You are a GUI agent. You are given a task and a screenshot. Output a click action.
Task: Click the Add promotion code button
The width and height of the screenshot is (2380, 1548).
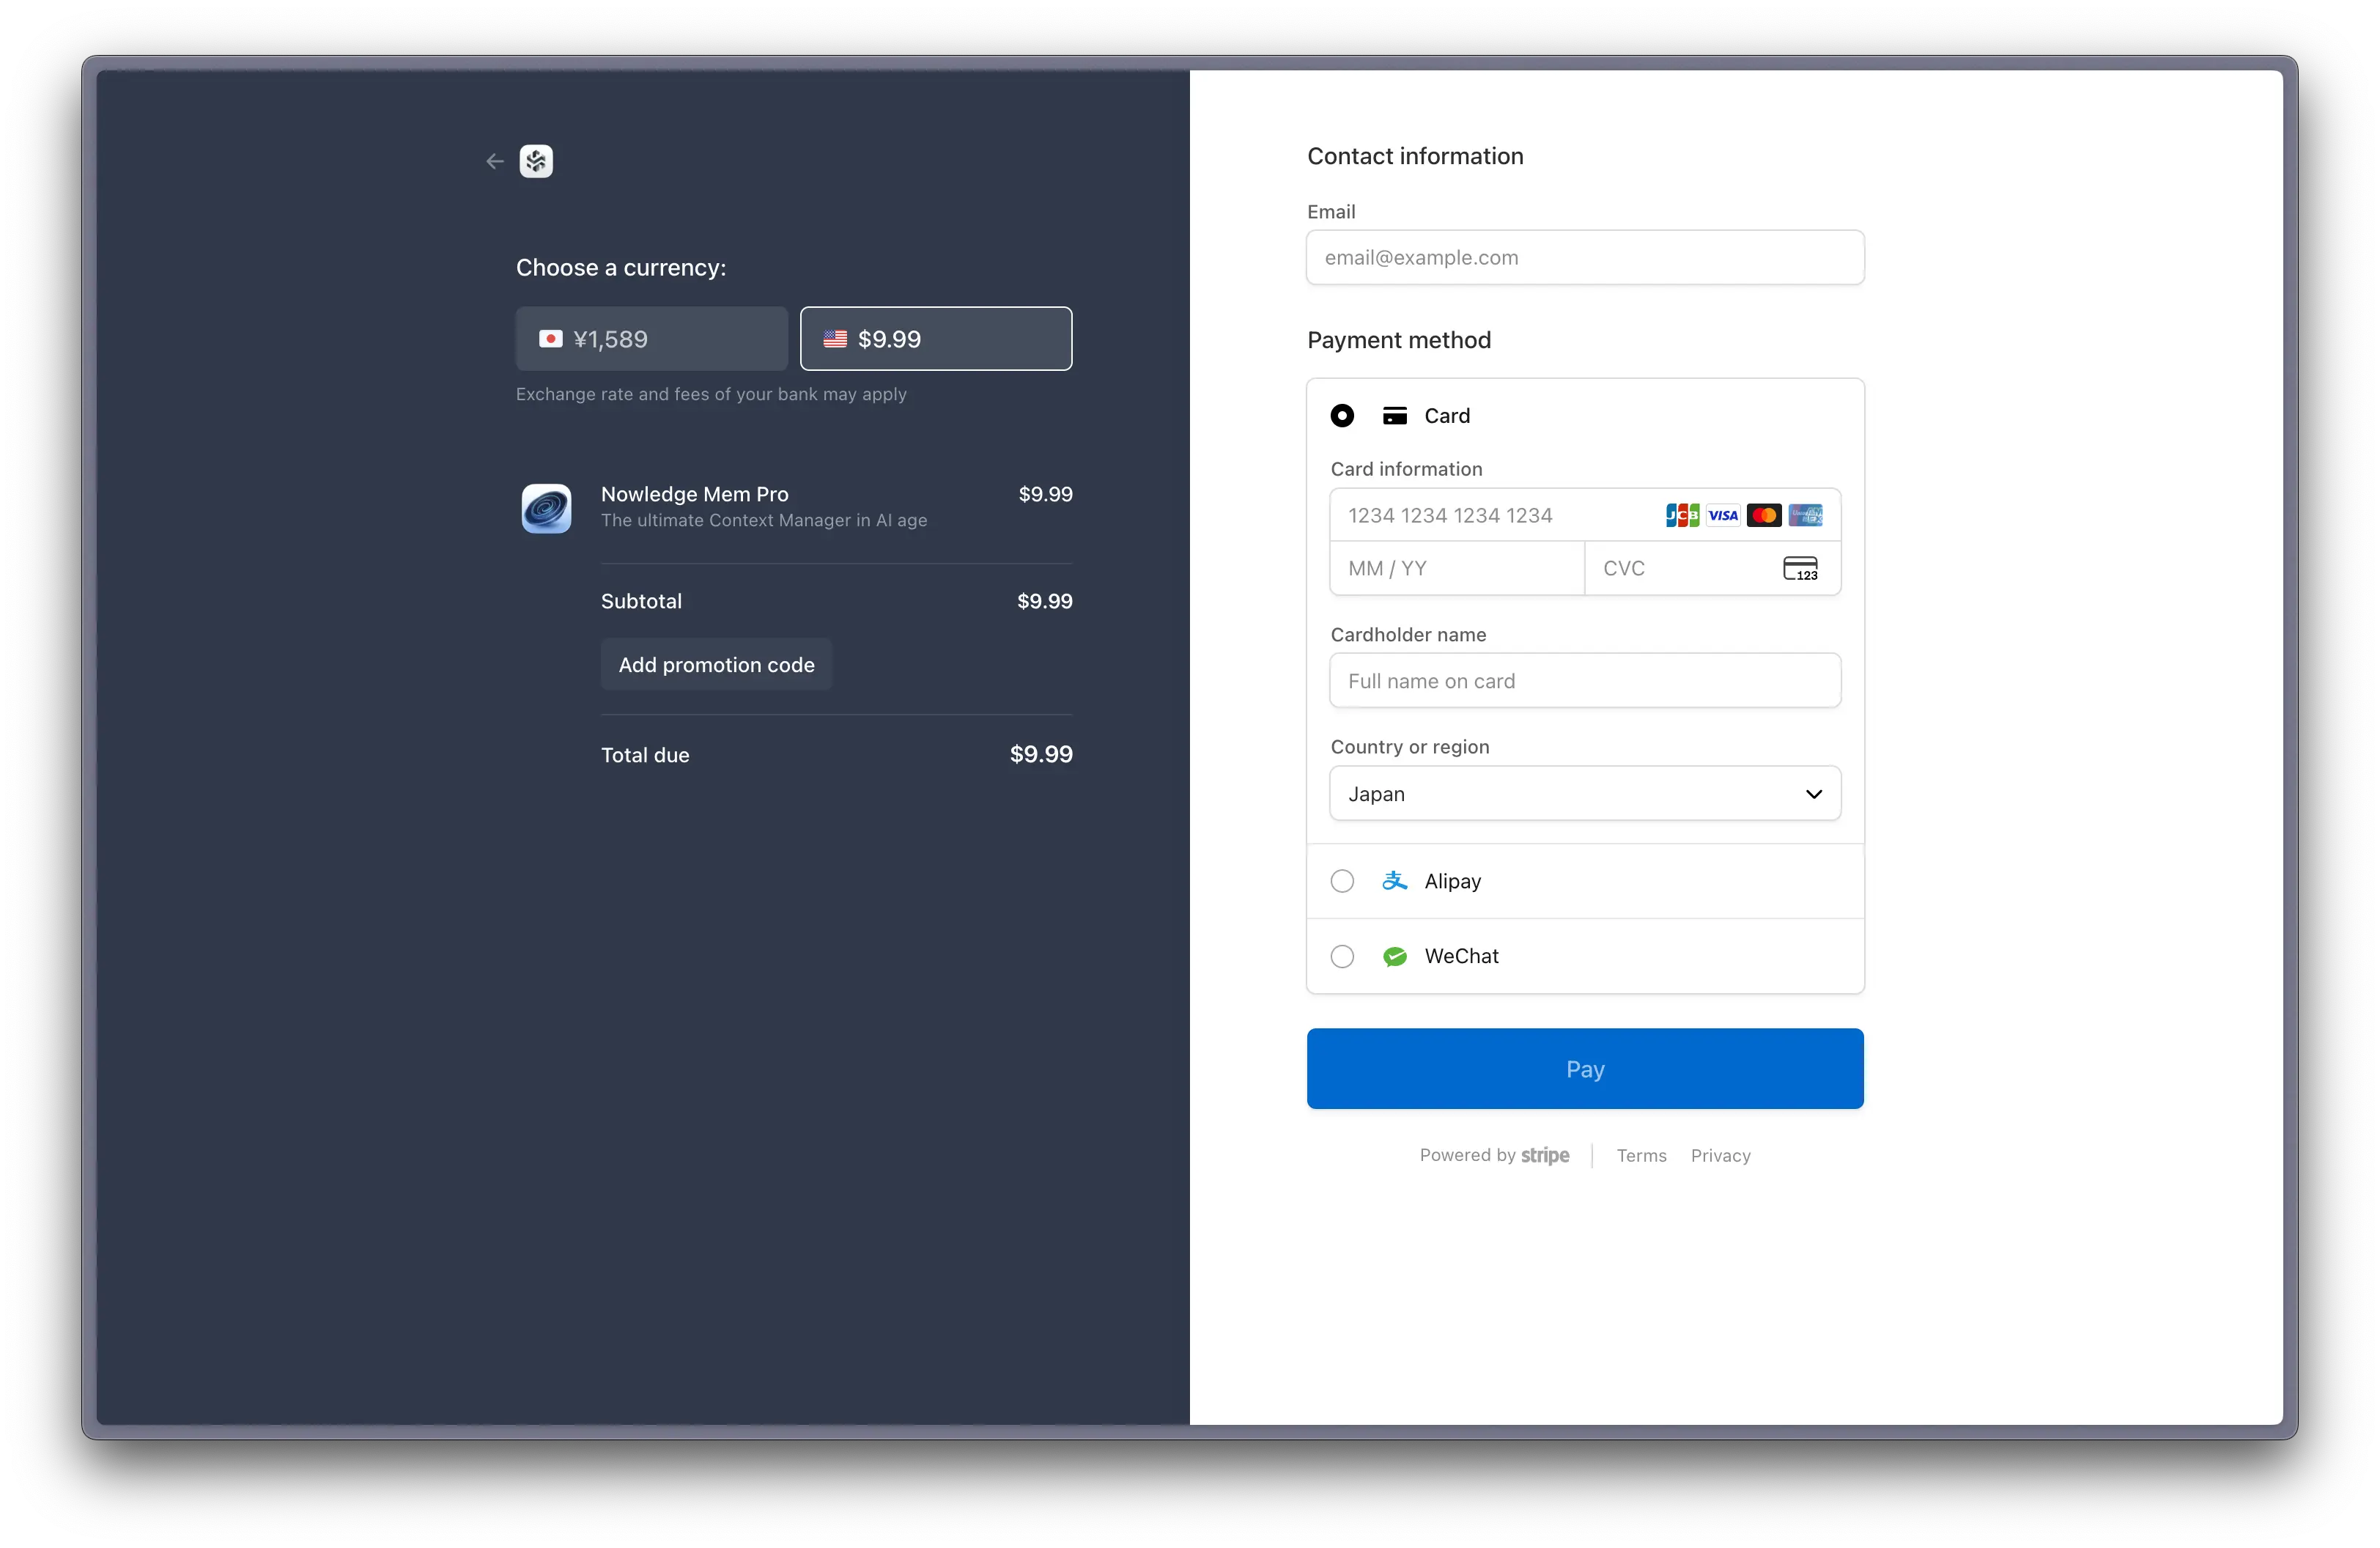coord(716,664)
